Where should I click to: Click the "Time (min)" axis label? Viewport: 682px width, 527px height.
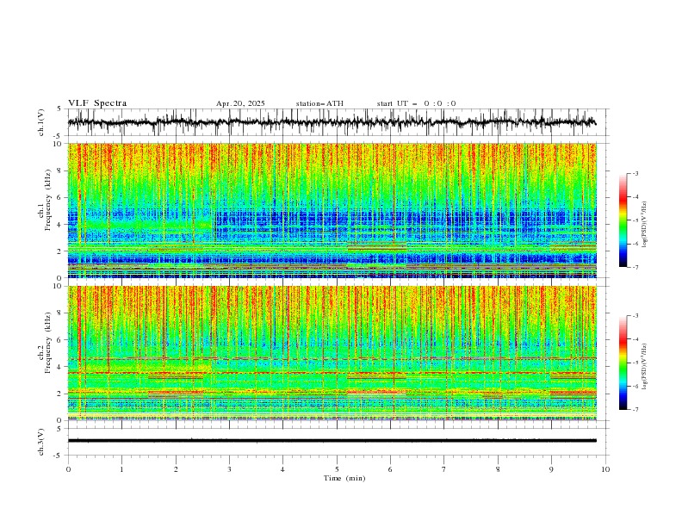tap(344, 478)
